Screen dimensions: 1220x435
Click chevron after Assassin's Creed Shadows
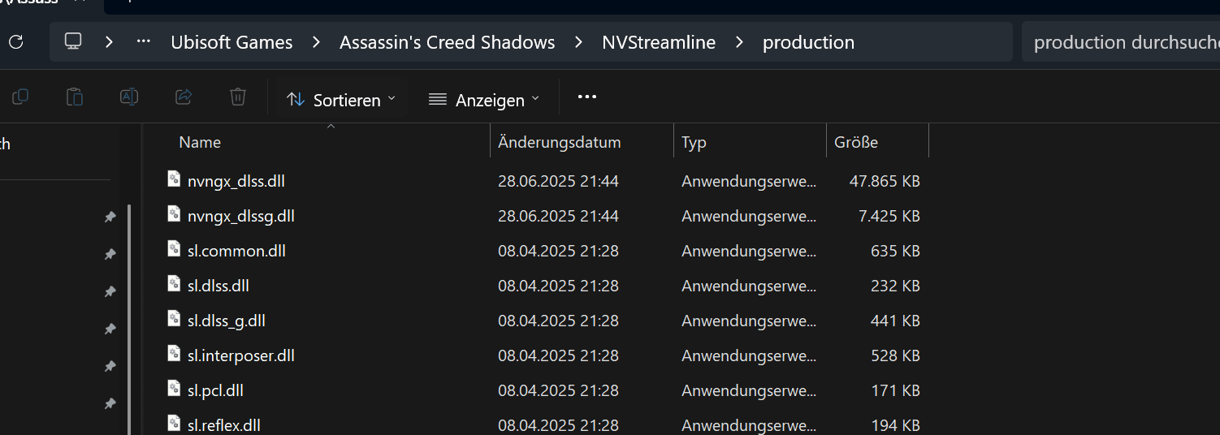[578, 42]
